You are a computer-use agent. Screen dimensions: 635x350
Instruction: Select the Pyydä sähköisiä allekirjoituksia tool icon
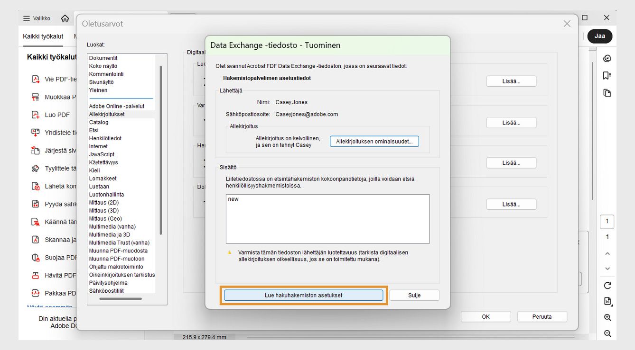click(x=35, y=204)
